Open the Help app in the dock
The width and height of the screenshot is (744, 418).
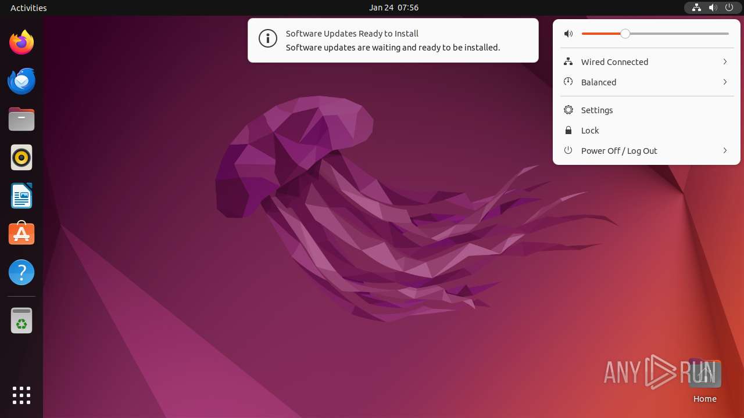(x=22, y=272)
